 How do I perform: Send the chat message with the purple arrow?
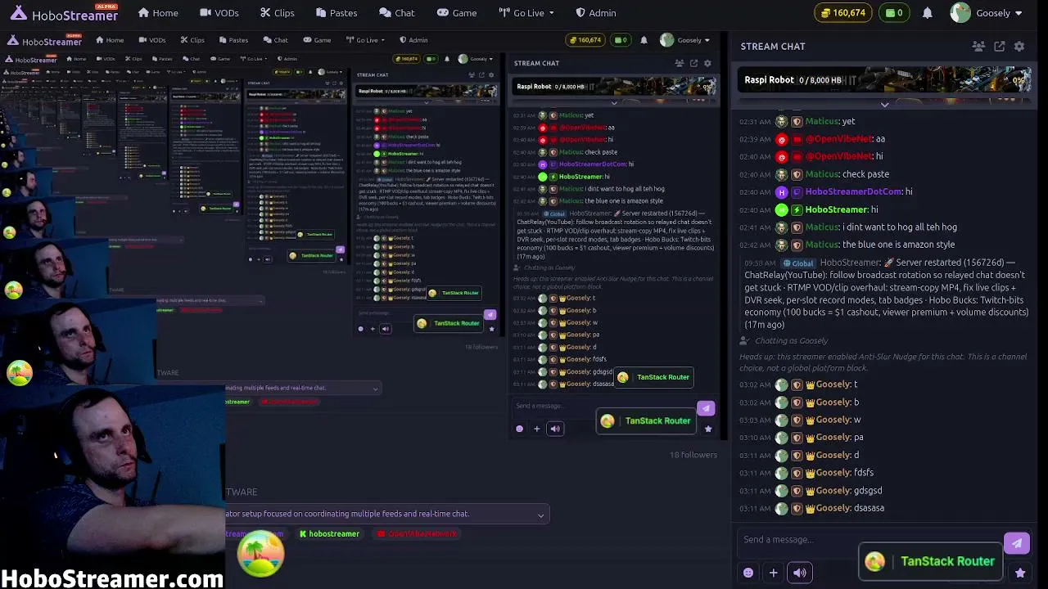(1017, 542)
